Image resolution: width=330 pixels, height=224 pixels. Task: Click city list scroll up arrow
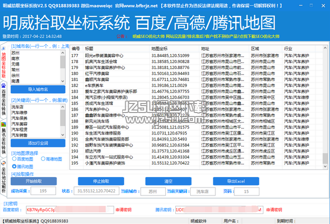coord(63,53)
